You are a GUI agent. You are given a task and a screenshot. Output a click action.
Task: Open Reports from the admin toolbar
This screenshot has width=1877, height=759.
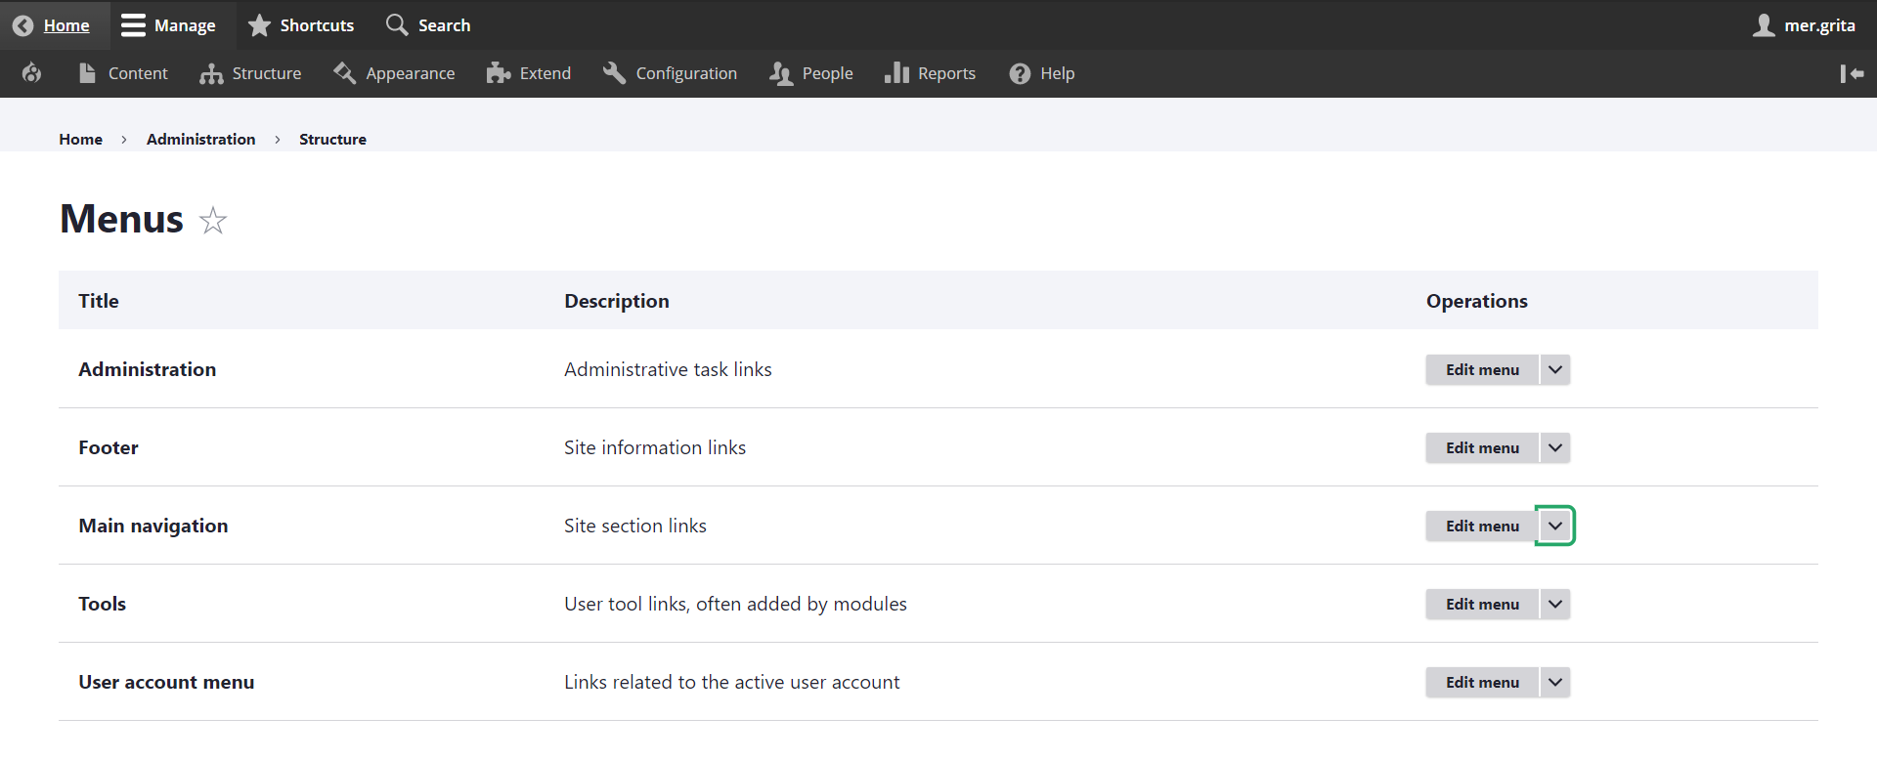click(x=930, y=73)
